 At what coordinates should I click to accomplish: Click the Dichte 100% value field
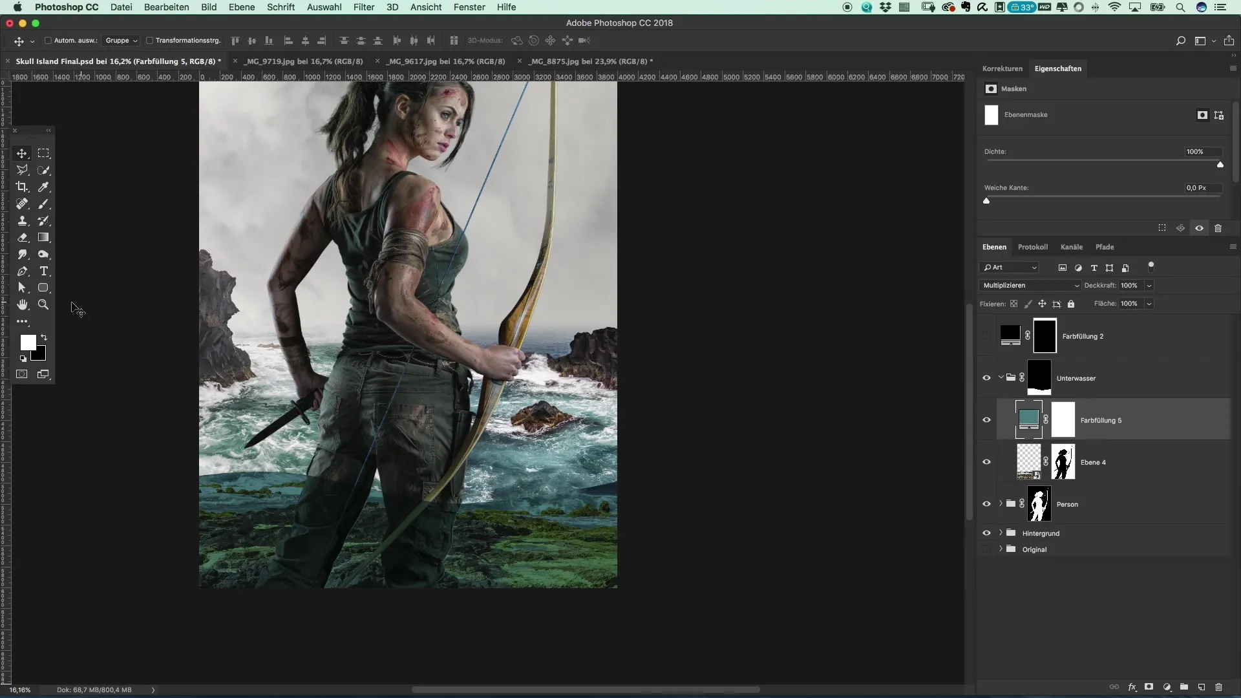point(1204,152)
